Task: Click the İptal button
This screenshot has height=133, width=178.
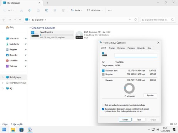Action: click(139, 120)
